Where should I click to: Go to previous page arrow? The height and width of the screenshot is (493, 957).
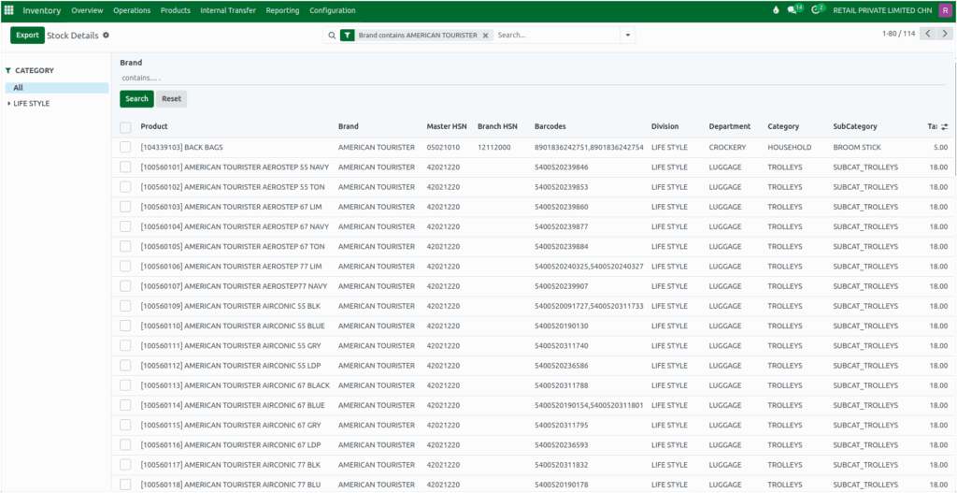pyautogui.click(x=928, y=34)
